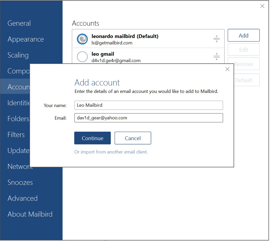Click the Remove account button

click(247, 64)
